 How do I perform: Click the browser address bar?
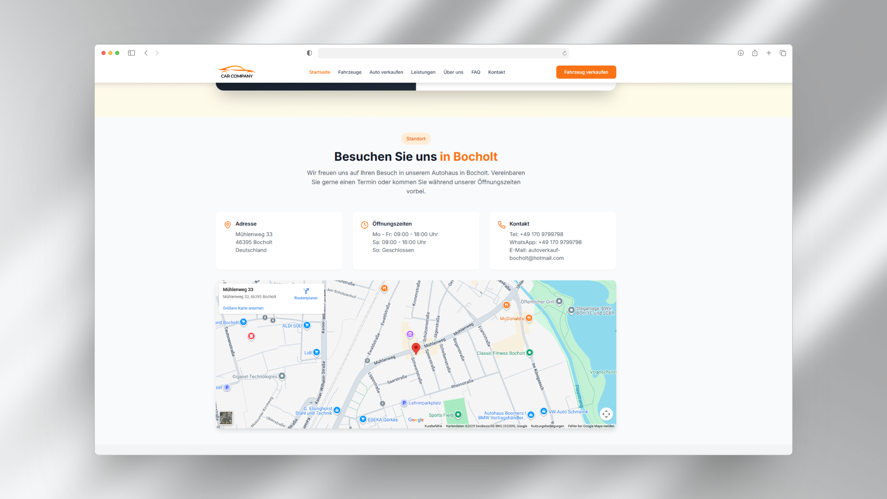439,53
